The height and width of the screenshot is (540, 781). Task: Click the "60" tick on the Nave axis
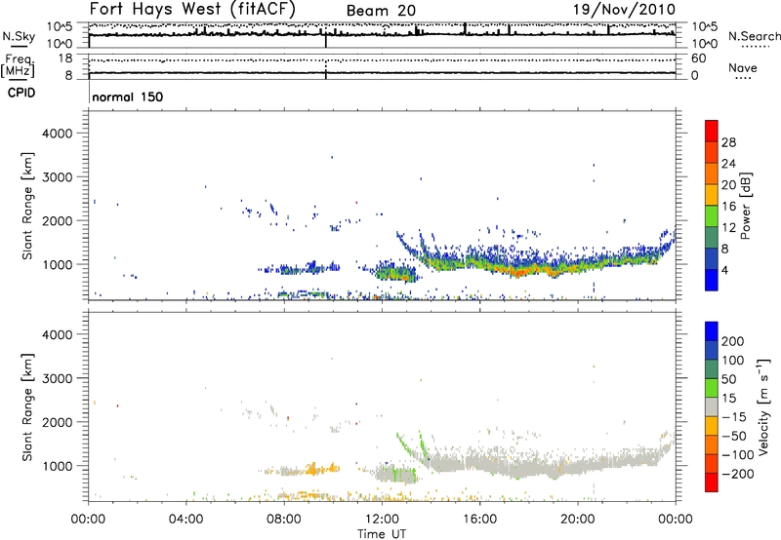click(698, 58)
